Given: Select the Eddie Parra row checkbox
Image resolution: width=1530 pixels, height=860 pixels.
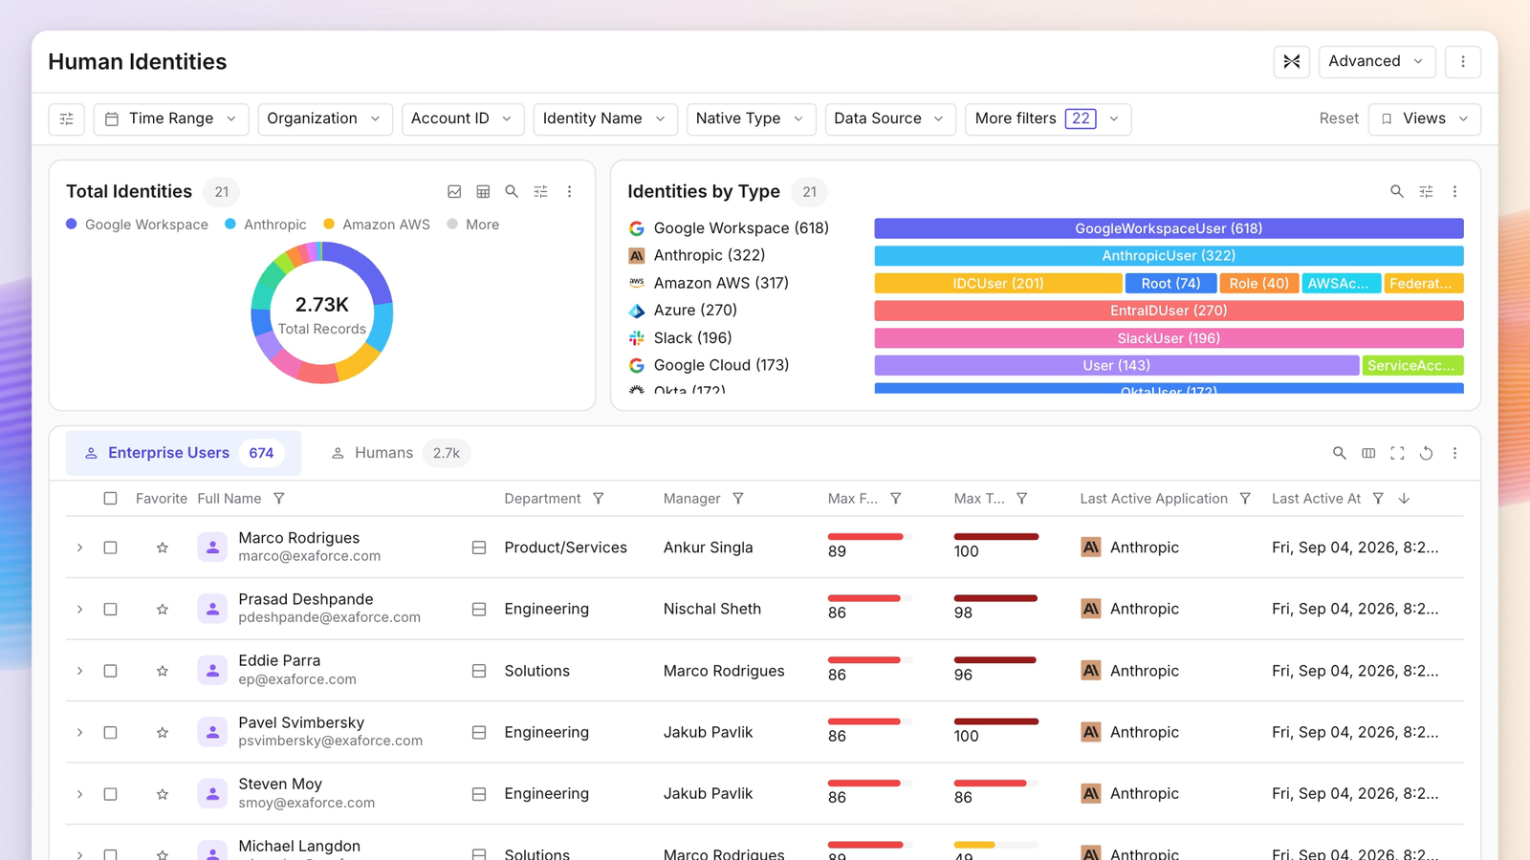Looking at the screenshot, I should (111, 671).
